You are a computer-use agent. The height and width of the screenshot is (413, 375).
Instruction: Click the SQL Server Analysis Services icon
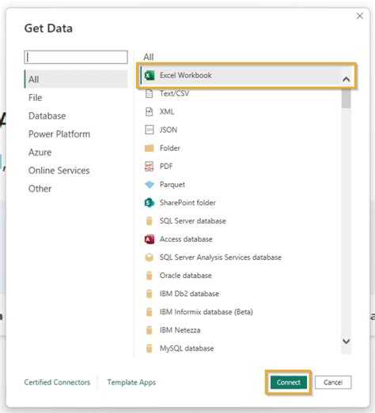(149, 257)
